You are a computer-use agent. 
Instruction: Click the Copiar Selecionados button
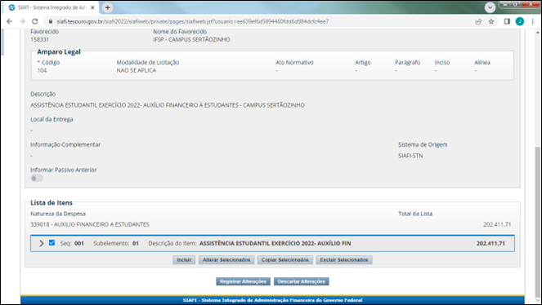coord(284,260)
